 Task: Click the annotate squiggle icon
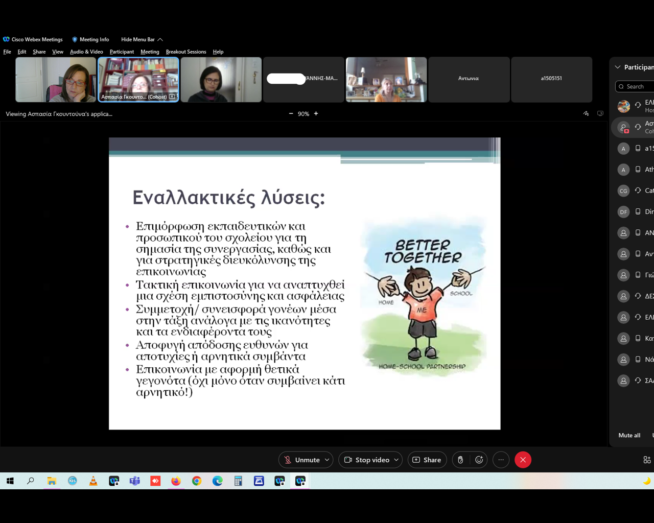coord(586,113)
